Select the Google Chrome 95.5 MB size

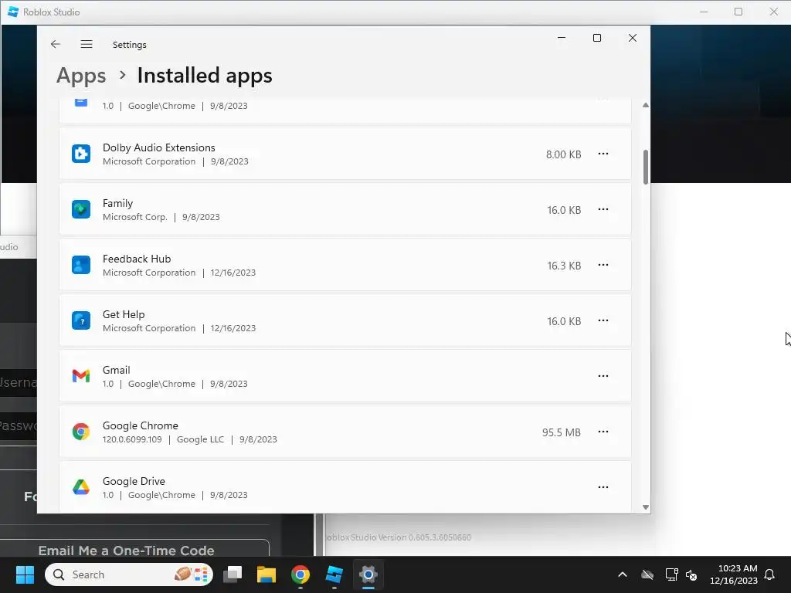point(562,432)
